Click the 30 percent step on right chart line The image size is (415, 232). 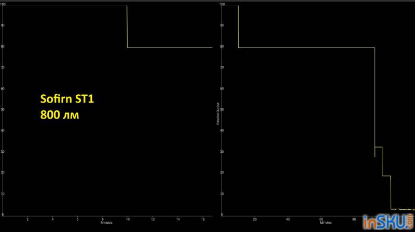coord(379,147)
